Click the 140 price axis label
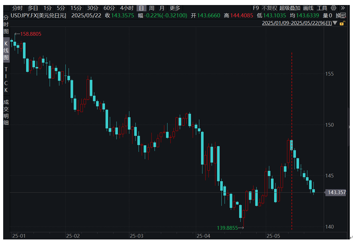Screen dimensions: 353x244 click(x=330, y=227)
